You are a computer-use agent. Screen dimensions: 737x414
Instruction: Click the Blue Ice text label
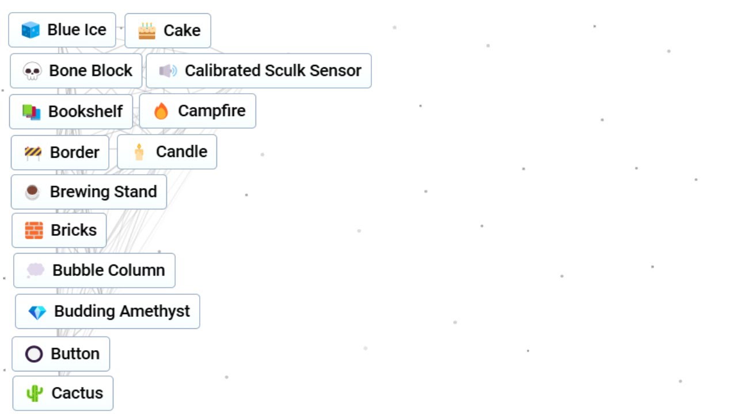pos(77,30)
